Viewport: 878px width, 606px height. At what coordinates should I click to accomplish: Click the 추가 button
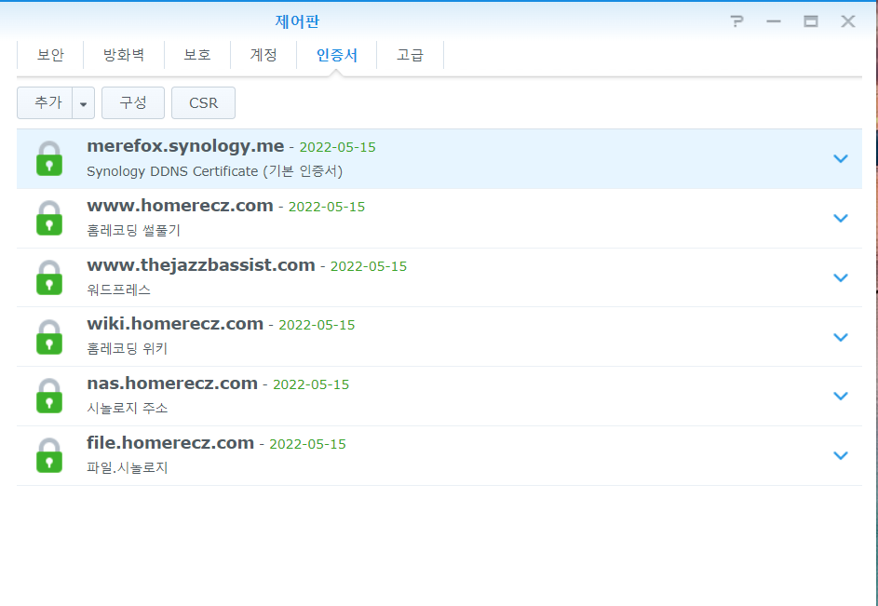point(45,103)
